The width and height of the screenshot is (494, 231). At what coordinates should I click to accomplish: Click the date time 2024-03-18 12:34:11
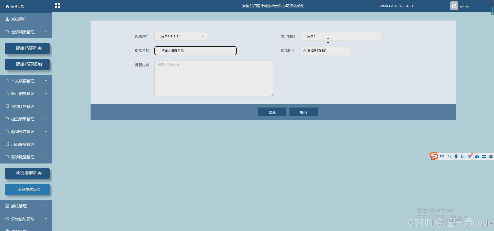pos(396,6)
